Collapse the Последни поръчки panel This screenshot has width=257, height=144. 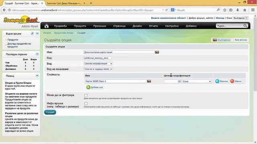(x=37, y=54)
